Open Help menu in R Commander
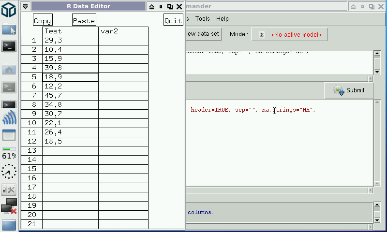This screenshot has width=387, height=232. (223, 19)
